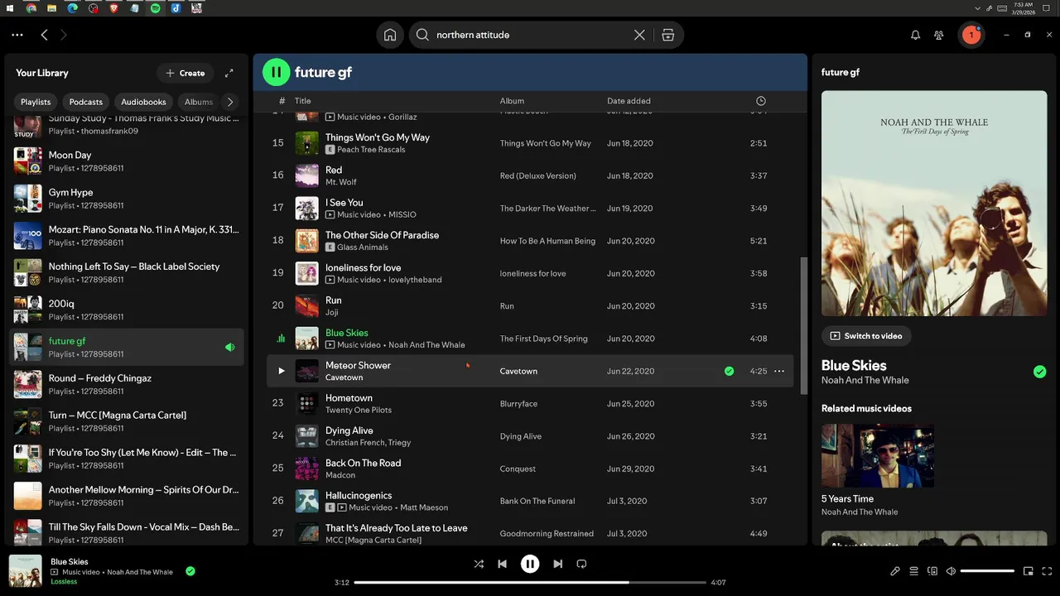Open the now playing album thumbnail at the bottom left

pyautogui.click(x=26, y=571)
